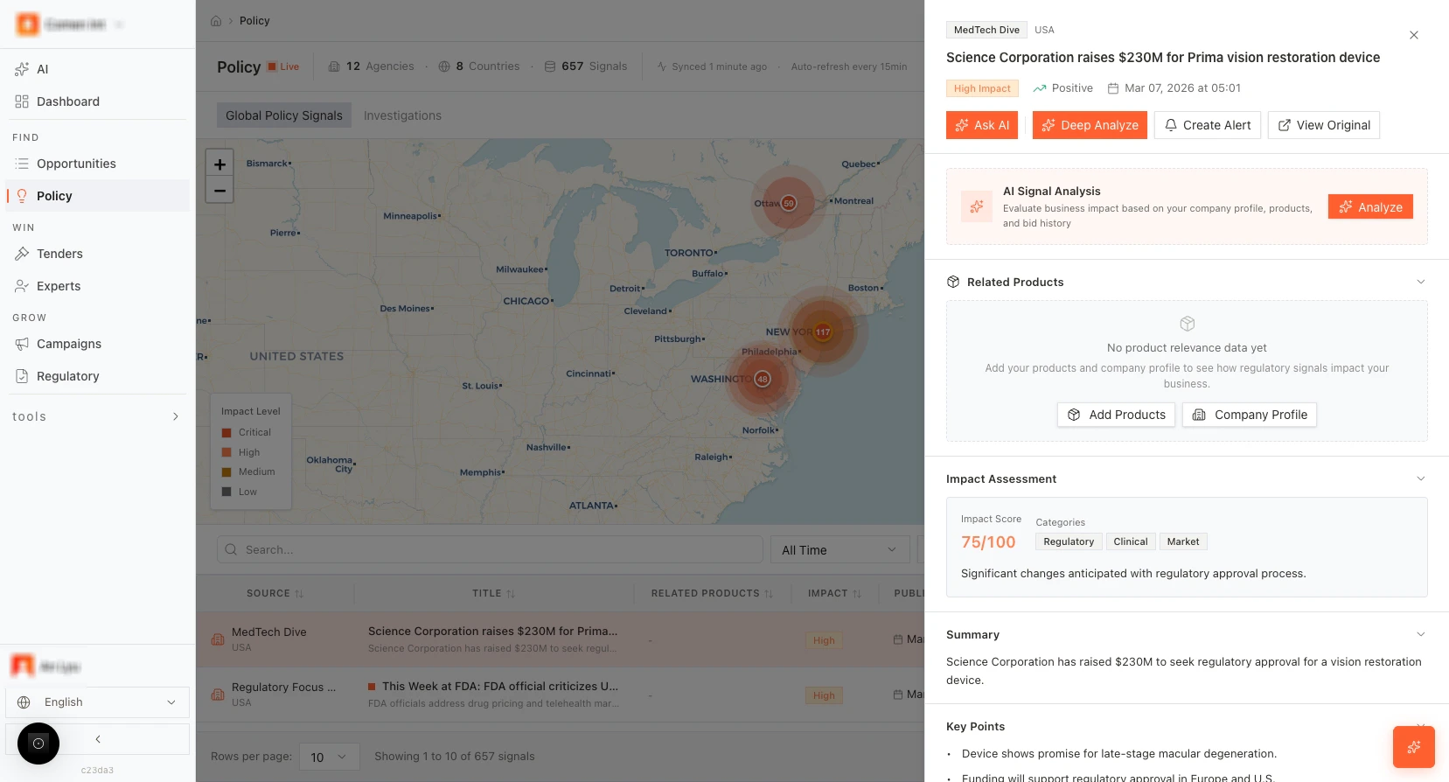The image size is (1449, 782).
Task: Click the Medium impact level swatch
Action: (x=226, y=471)
